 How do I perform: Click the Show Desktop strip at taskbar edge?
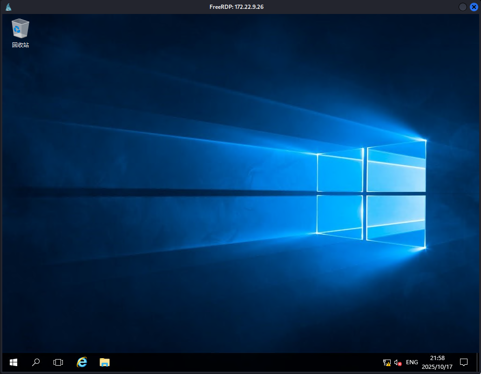pos(477,362)
